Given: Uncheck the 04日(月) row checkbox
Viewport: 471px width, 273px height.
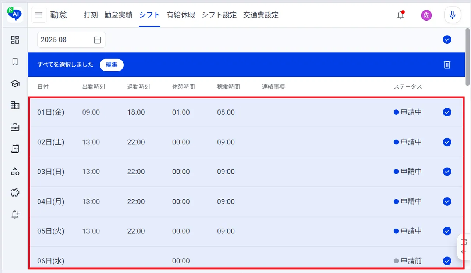Looking at the screenshot, I should tap(447, 201).
